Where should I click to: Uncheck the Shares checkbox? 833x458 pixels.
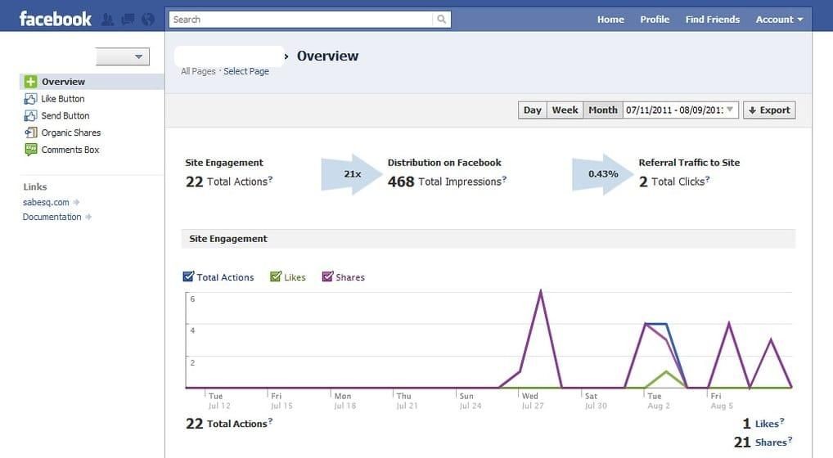click(327, 276)
